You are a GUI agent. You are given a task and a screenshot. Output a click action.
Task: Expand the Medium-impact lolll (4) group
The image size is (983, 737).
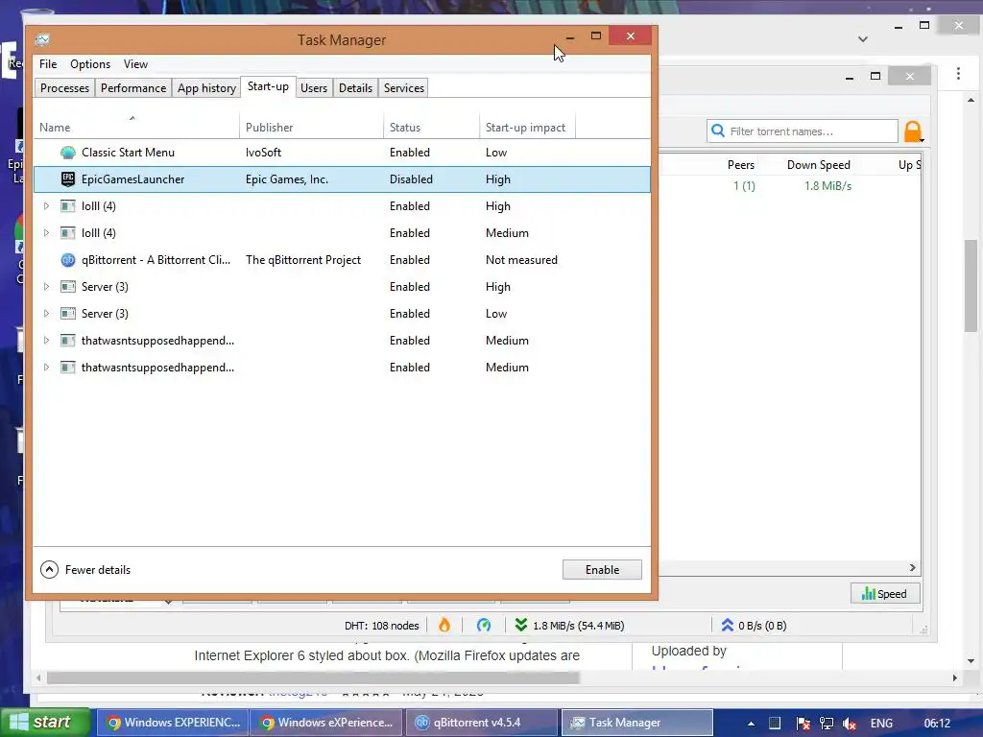pos(46,232)
